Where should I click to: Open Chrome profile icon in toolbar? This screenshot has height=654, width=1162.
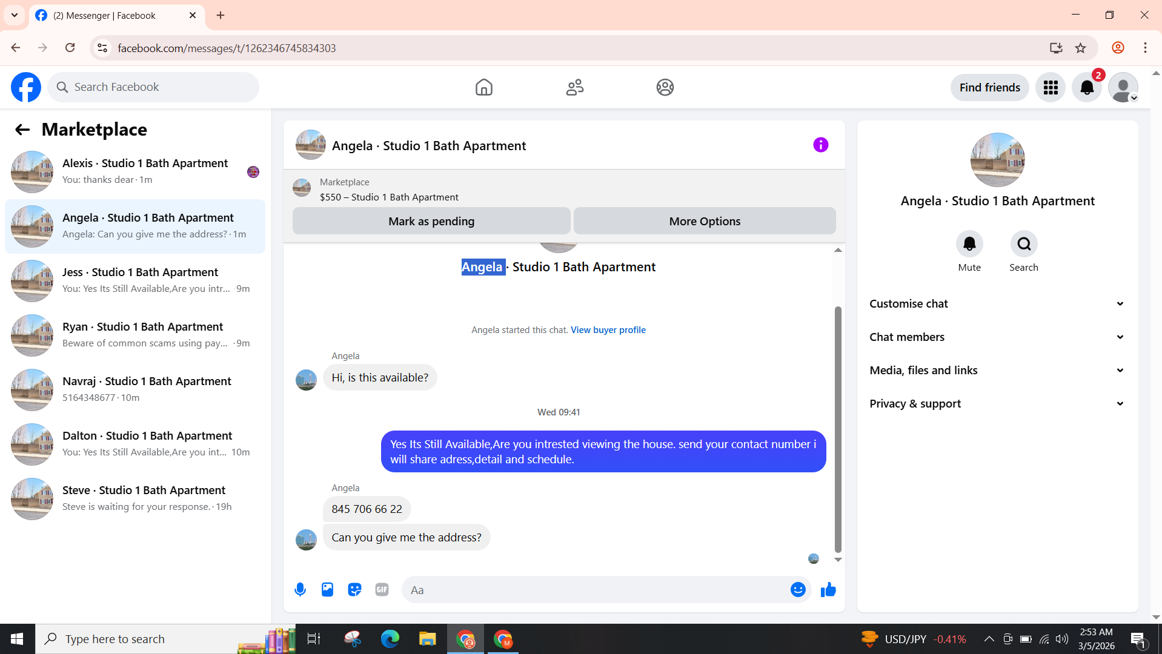(x=1118, y=48)
